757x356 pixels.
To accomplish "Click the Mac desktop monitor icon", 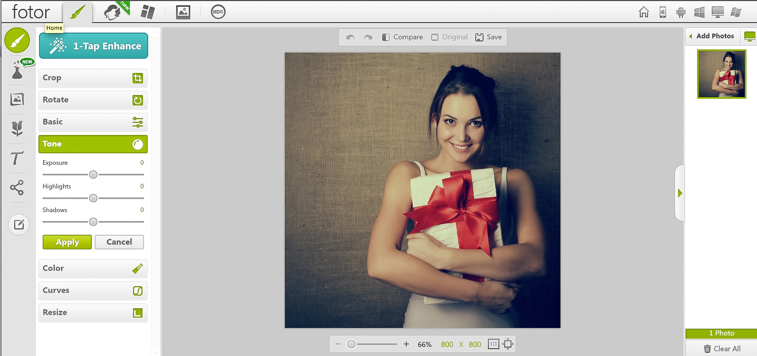I will coord(718,12).
